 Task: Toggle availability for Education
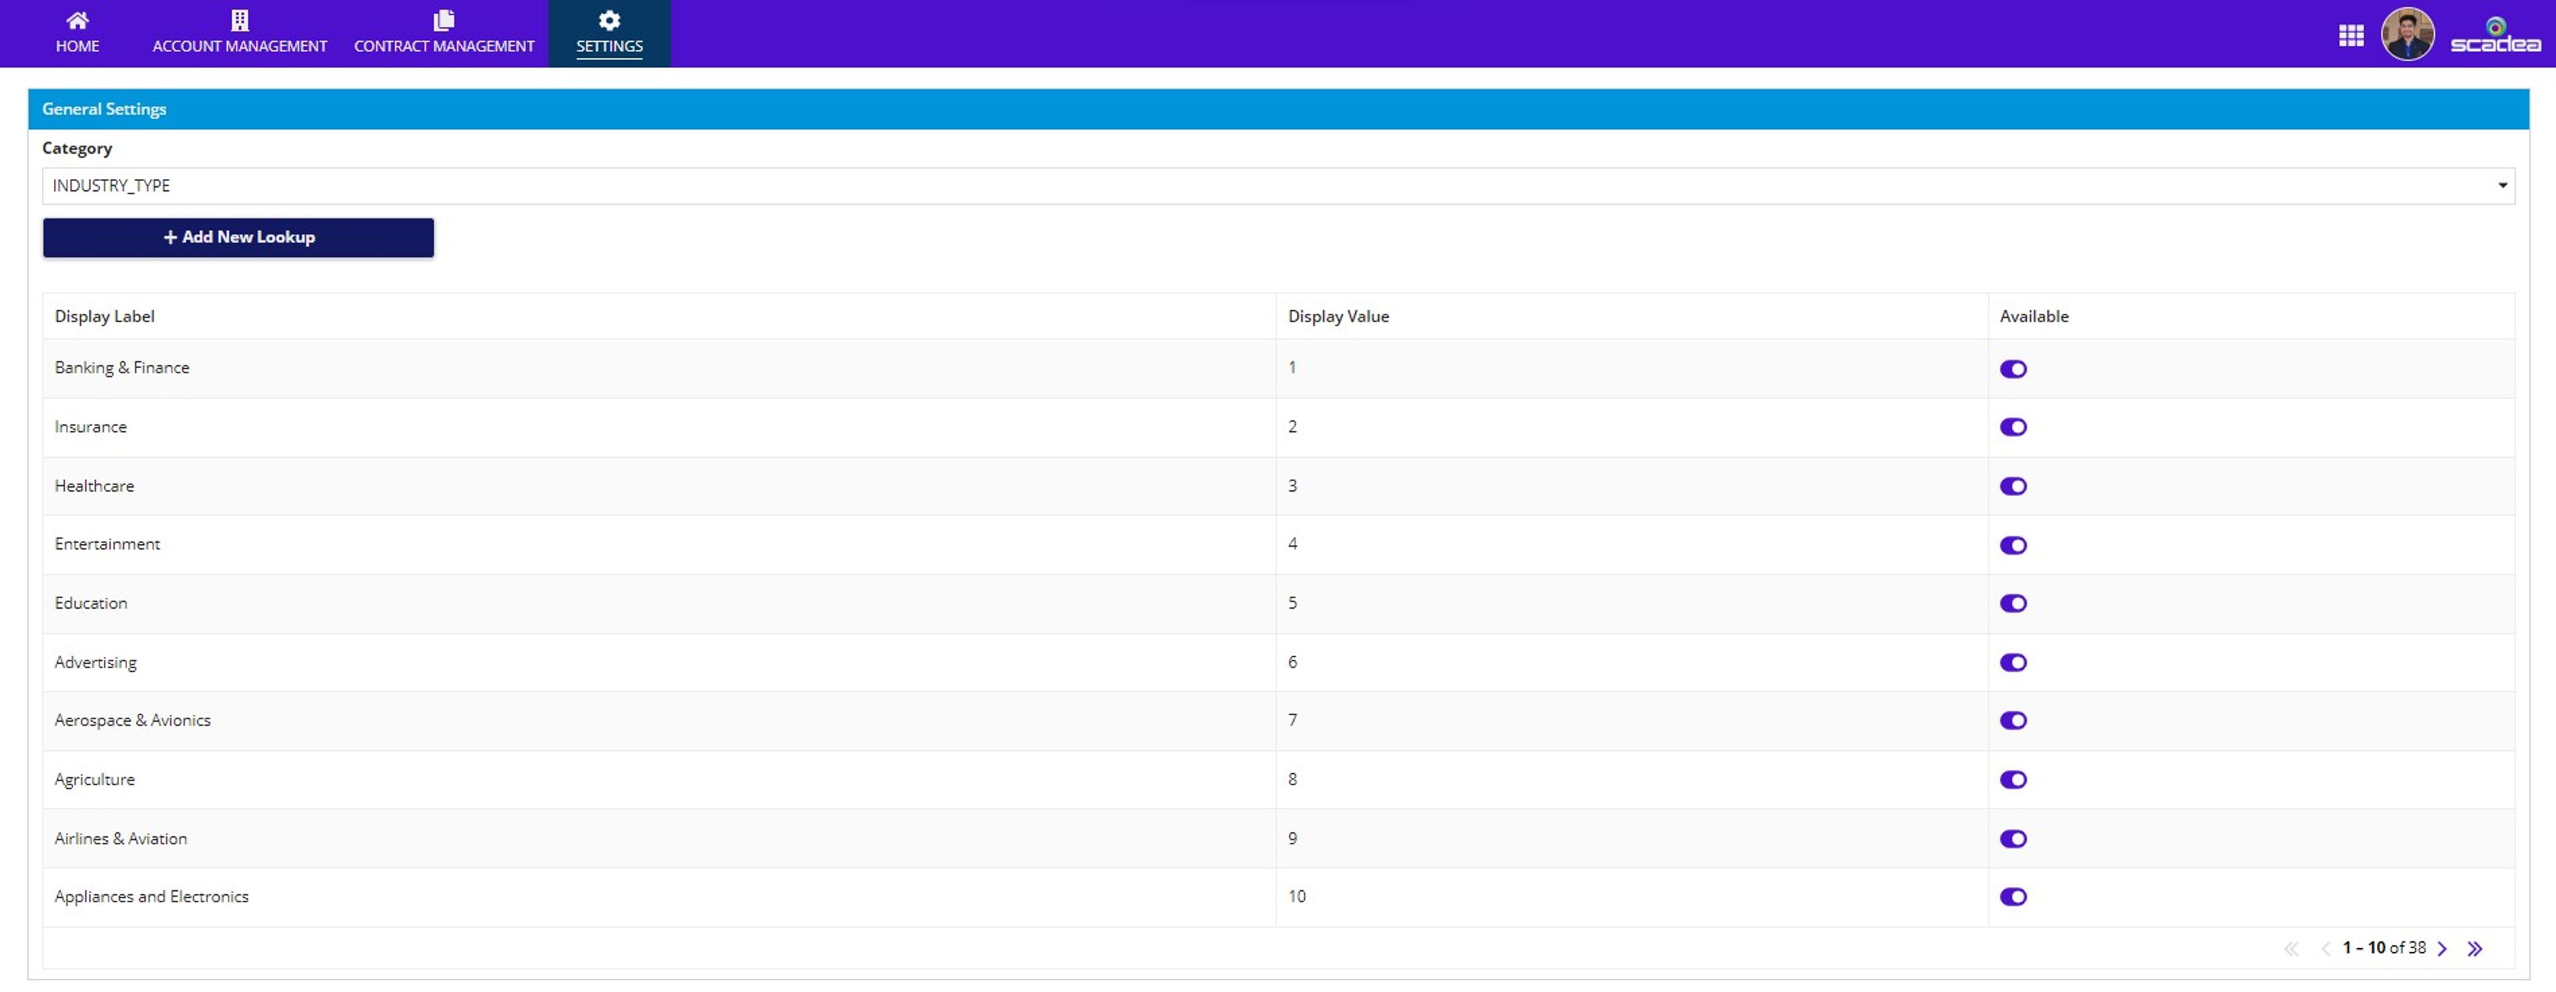(x=2014, y=603)
